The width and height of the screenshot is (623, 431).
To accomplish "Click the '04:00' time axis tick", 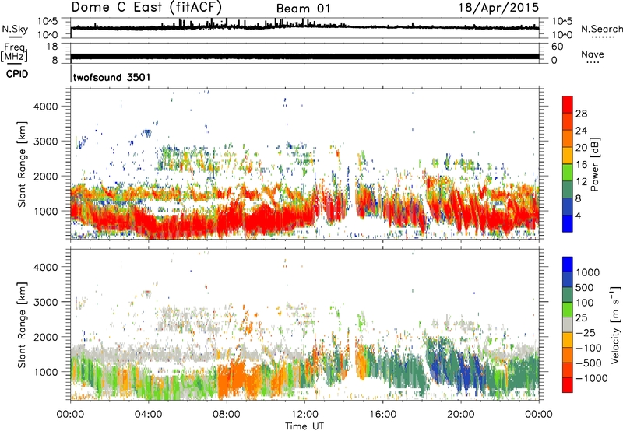I will pos(148,415).
